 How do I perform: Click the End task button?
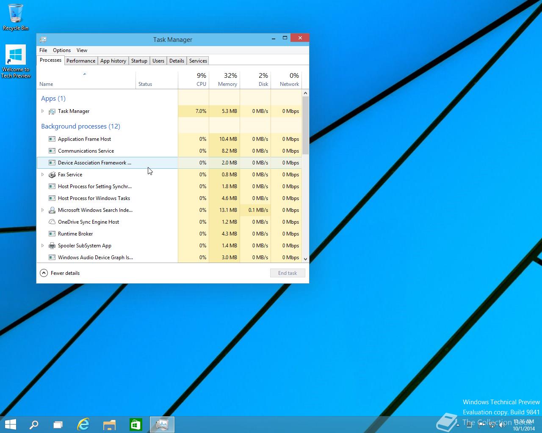point(288,273)
